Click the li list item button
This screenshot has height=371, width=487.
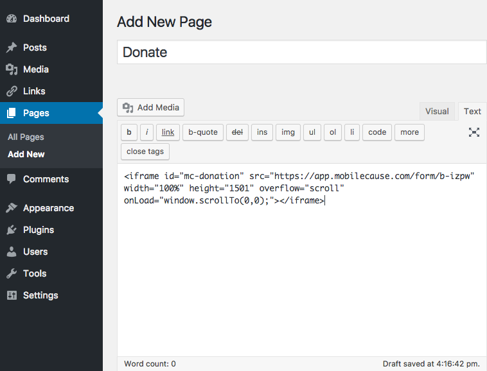click(352, 132)
